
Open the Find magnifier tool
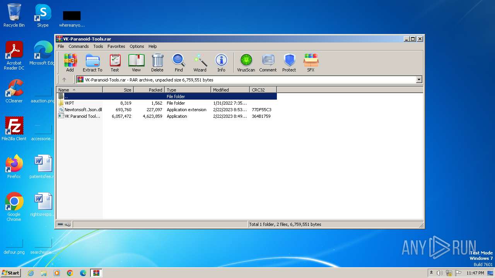[x=179, y=63]
